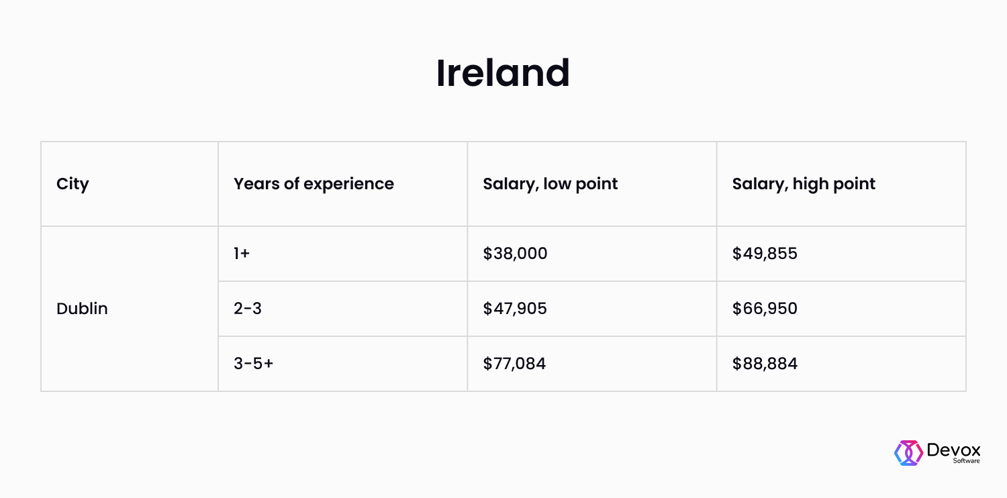Select the 2-3 years experience cell

pos(248,309)
